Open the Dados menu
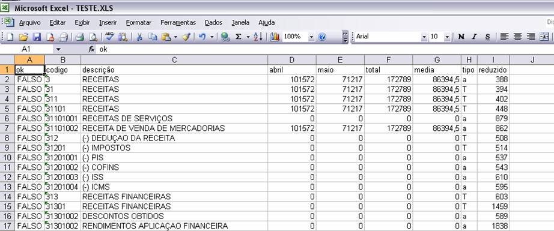The image size is (554, 231). [213, 23]
